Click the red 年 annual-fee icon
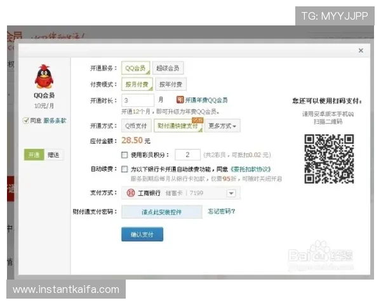 pyautogui.click(x=180, y=100)
